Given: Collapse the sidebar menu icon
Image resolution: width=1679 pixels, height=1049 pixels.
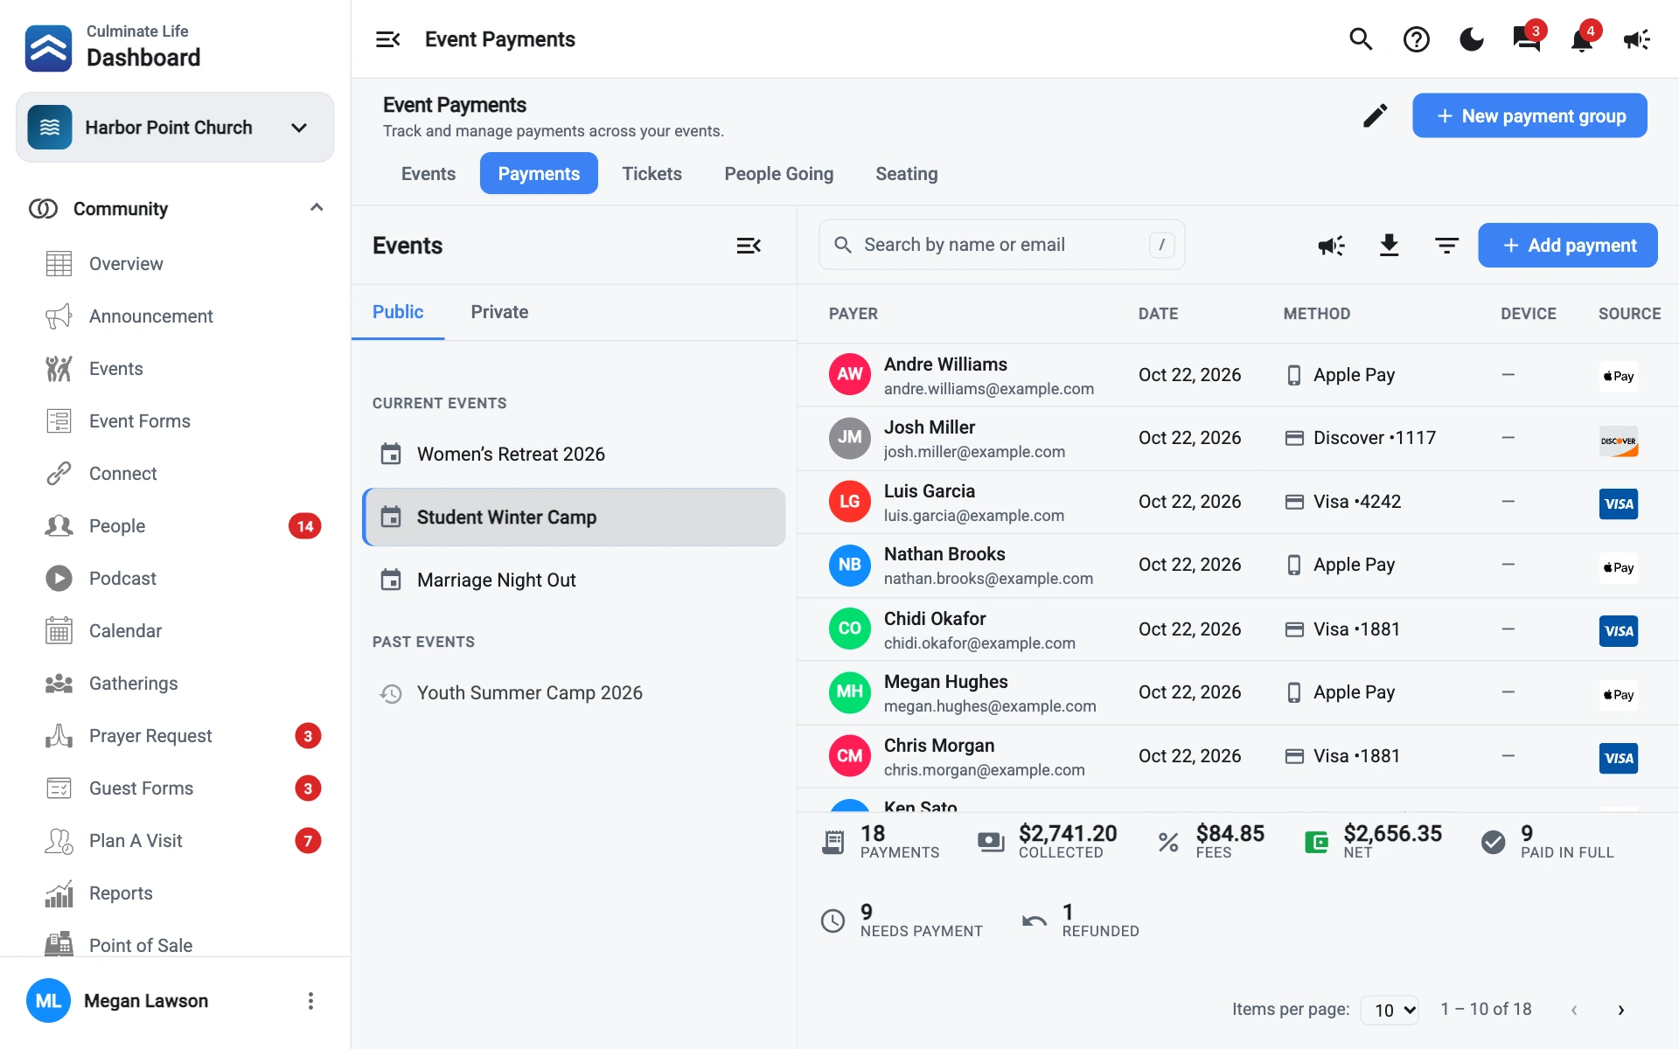Looking at the screenshot, I should [387, 39].
